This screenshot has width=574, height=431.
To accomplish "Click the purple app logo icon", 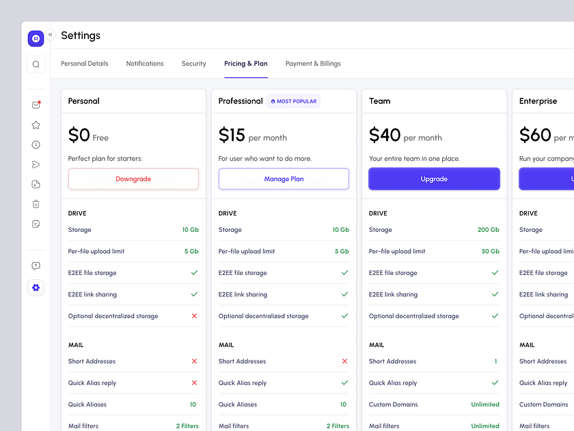I will (36, 39).
